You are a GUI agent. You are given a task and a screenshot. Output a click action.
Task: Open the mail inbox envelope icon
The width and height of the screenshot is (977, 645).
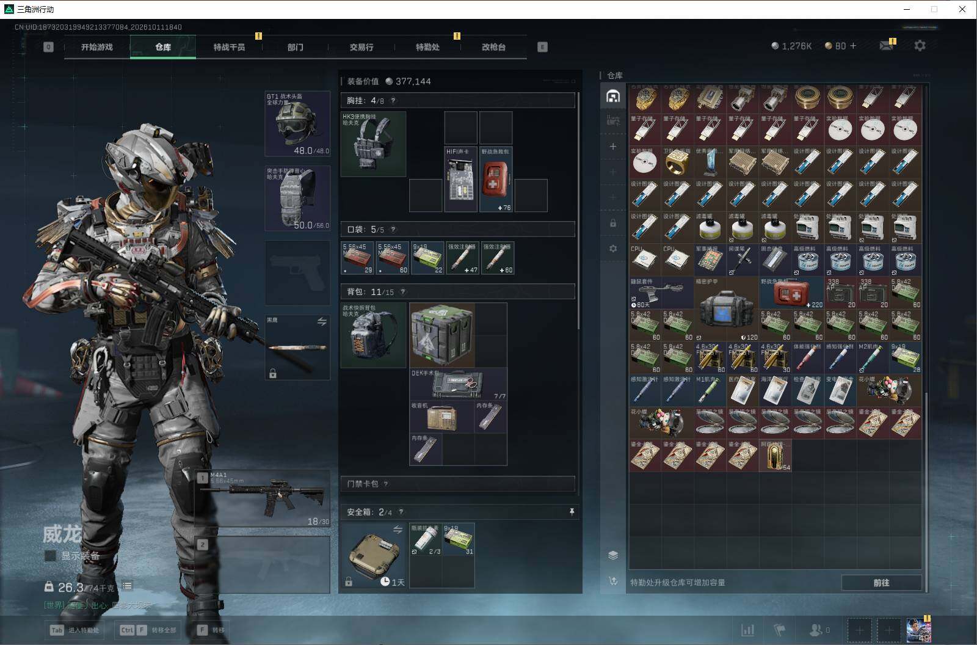[886, 46]
